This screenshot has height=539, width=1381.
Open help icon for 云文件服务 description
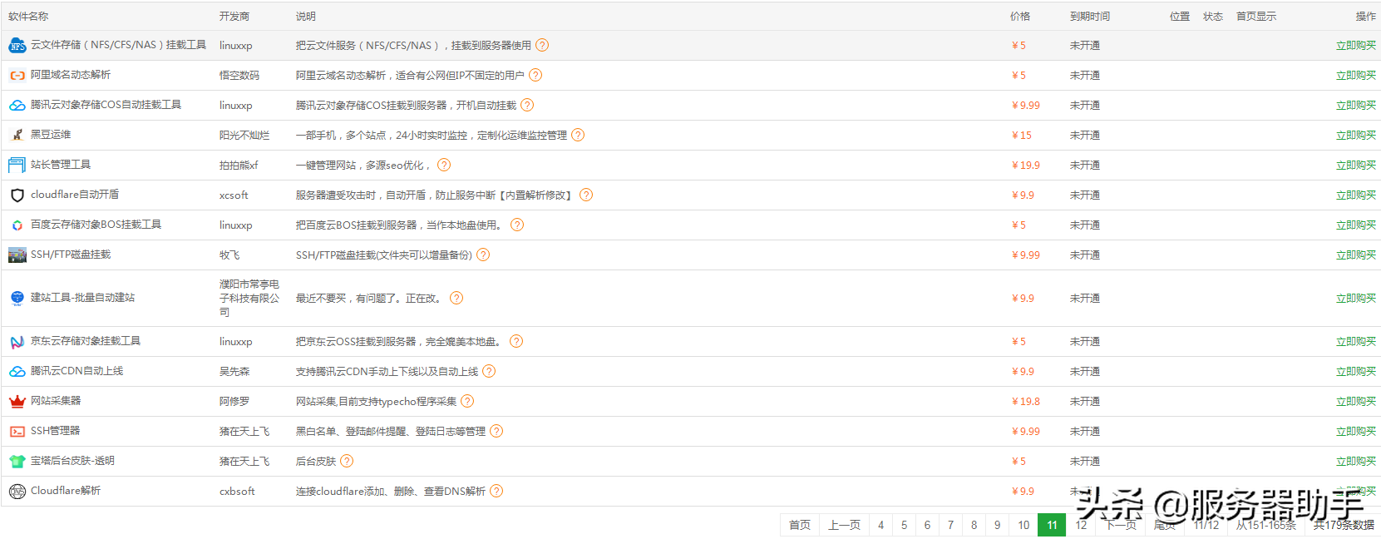coord(542,45)
